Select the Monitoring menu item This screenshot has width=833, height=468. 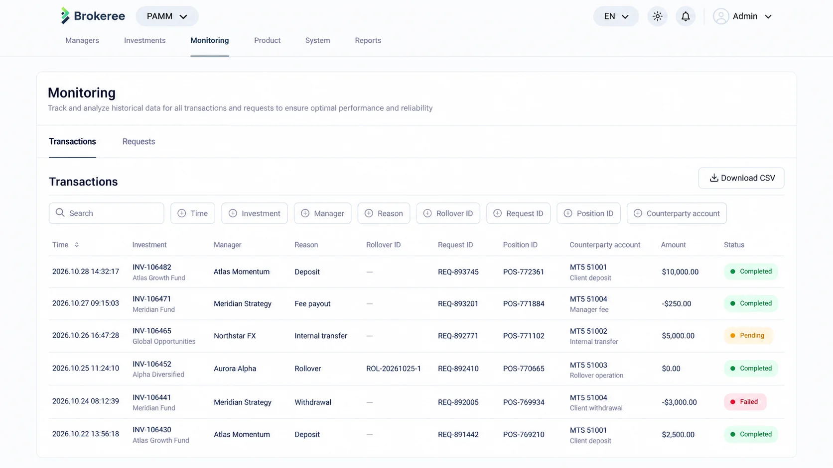(x=210, y=40)
